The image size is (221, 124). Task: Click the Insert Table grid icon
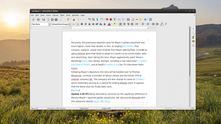tap(102, 19)
